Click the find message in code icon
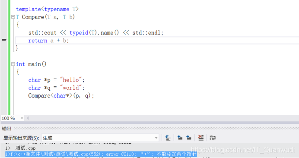 click(x=168, y=138)
